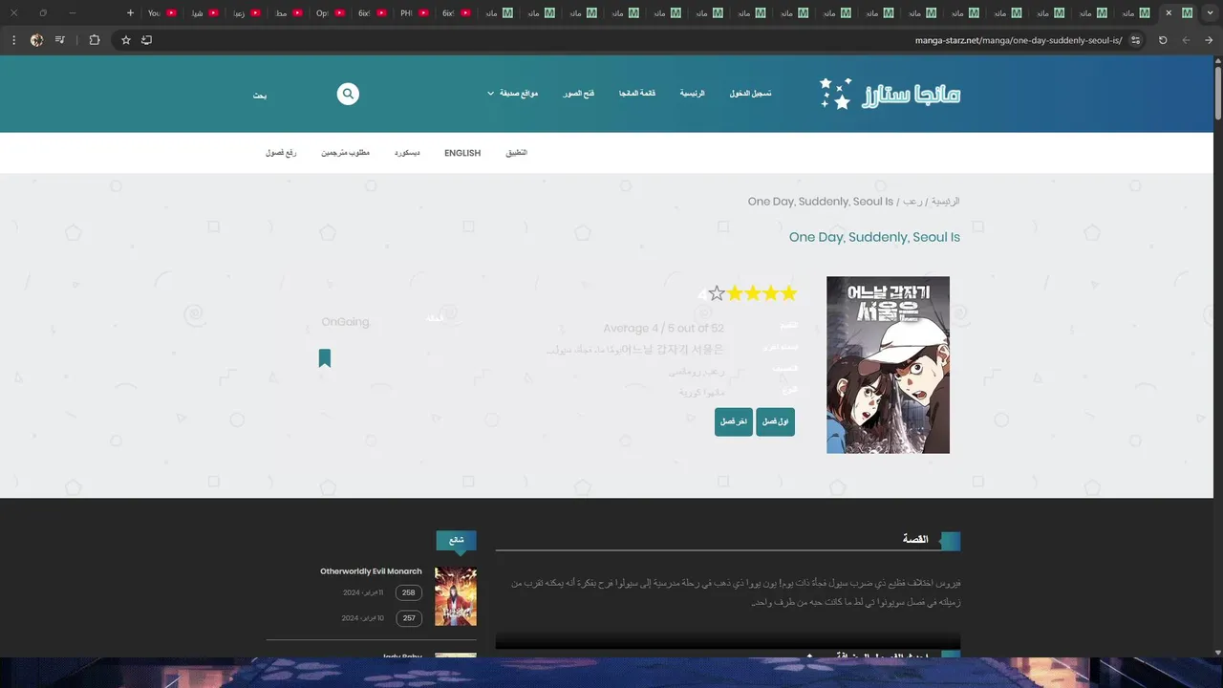1223x688 pixels.
Task: Switch to the 'You' YouTube tab
Action: click(161, 13)
